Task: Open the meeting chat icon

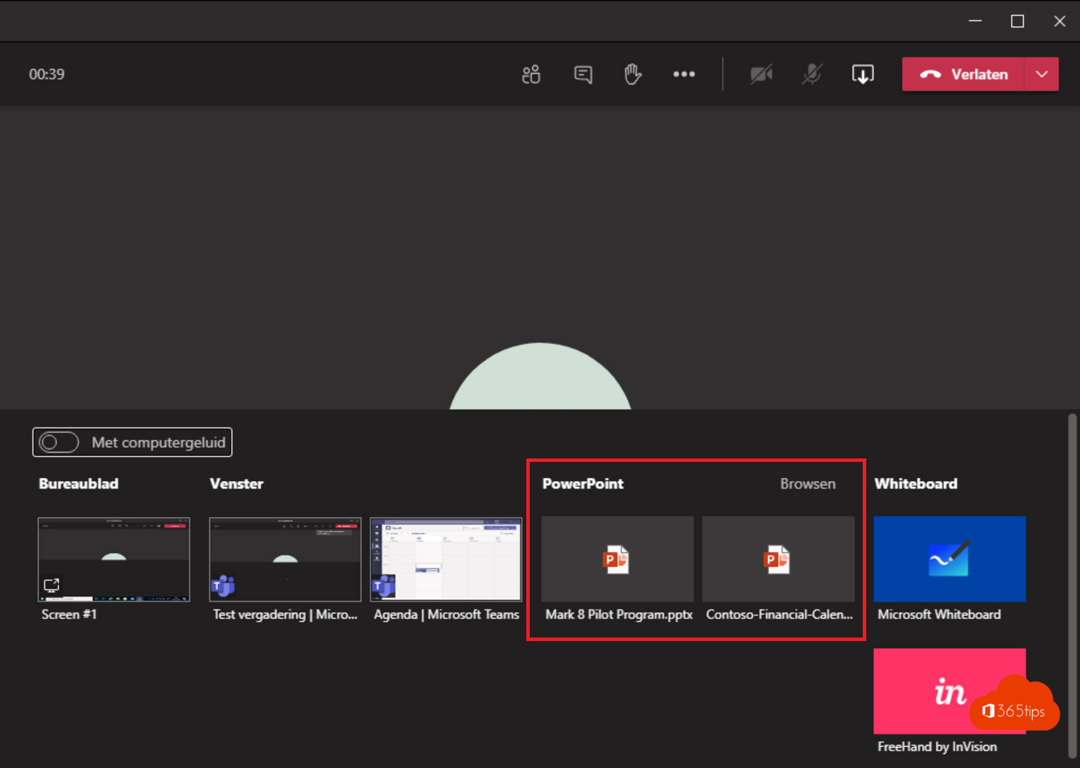Action: pos(583,74)
